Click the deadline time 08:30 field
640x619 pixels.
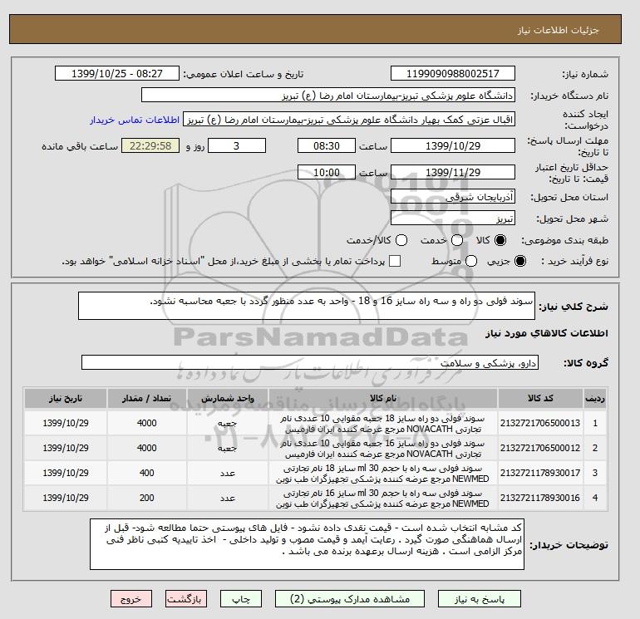tap(327, 145)
